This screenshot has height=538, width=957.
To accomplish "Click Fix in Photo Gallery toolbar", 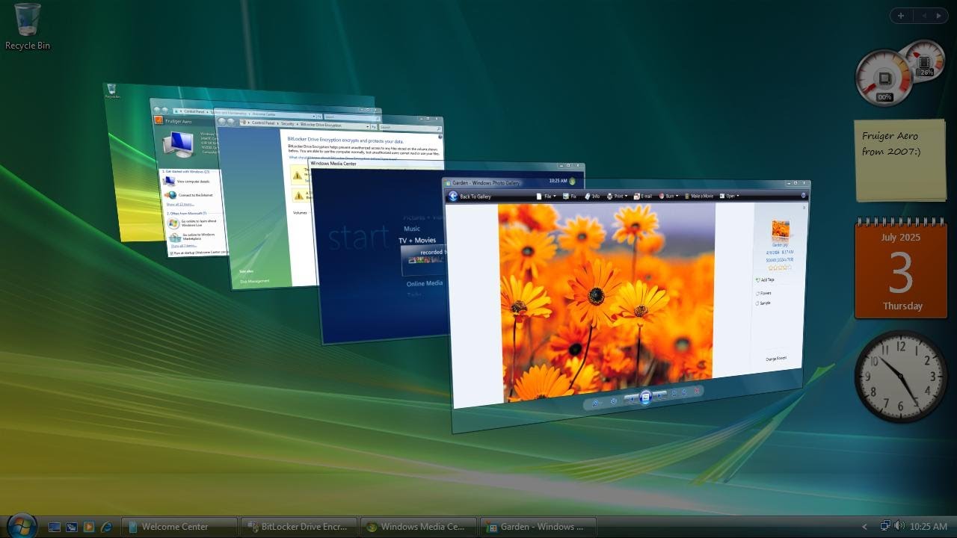I will click(570, 197).
